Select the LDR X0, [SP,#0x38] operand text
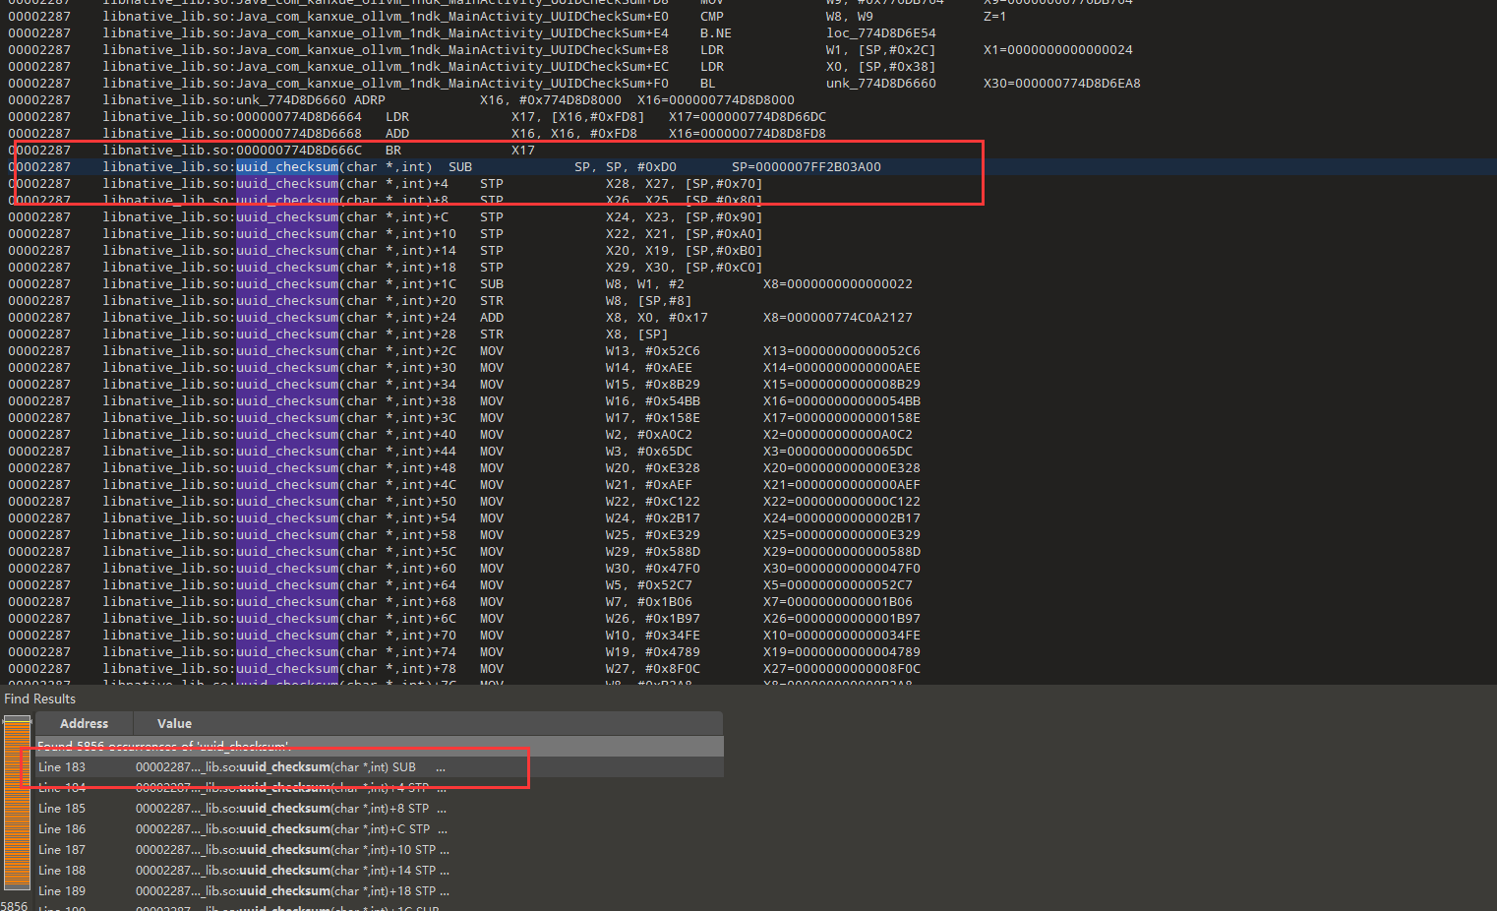This screenshot has height=911, width=1497. tap(880, 66)
